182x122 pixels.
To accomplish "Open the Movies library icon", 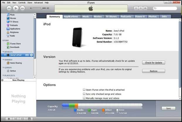I will [x=8, y=18].
